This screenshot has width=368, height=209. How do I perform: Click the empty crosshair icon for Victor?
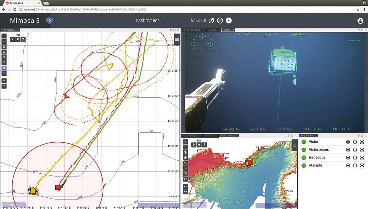coord(355,142)
